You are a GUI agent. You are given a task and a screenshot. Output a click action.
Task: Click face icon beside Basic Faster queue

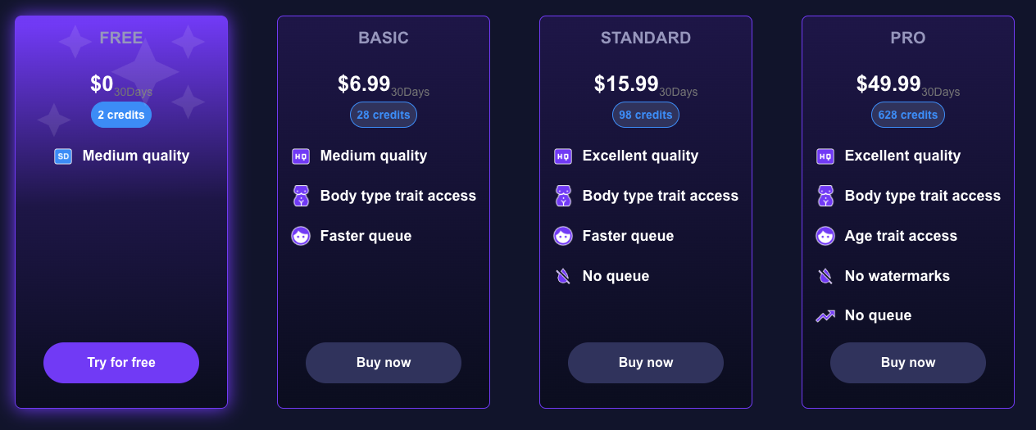301,236
